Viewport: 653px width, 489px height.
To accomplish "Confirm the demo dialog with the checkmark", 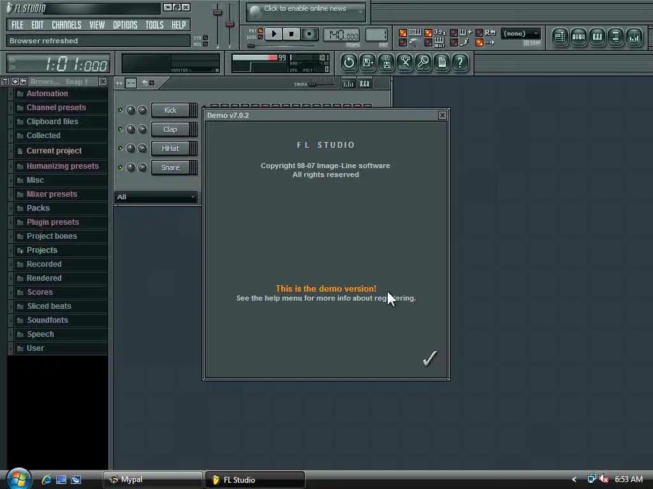I will tap(430, 358).
